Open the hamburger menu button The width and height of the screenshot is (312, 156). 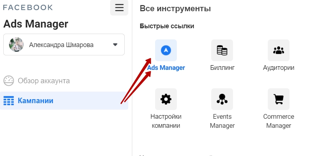119,8
